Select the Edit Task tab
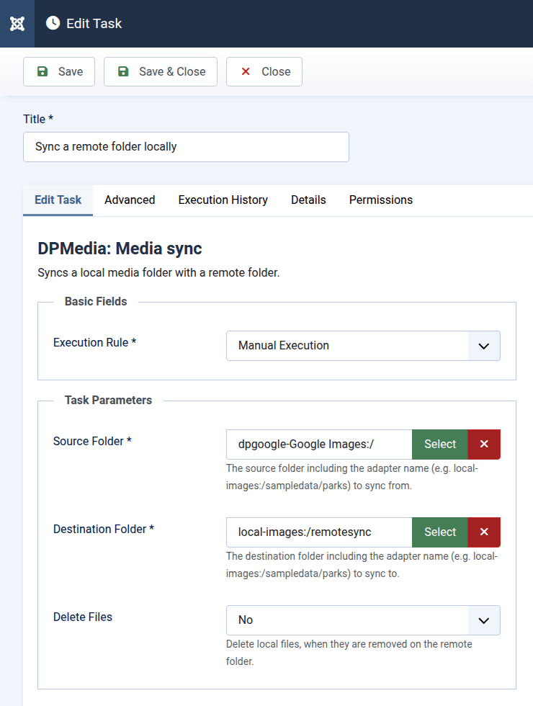533x706 pixels. pos(58,200)
